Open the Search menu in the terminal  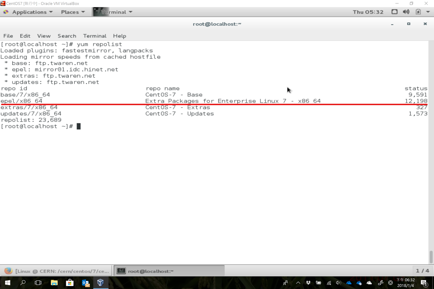click(67, 36)
